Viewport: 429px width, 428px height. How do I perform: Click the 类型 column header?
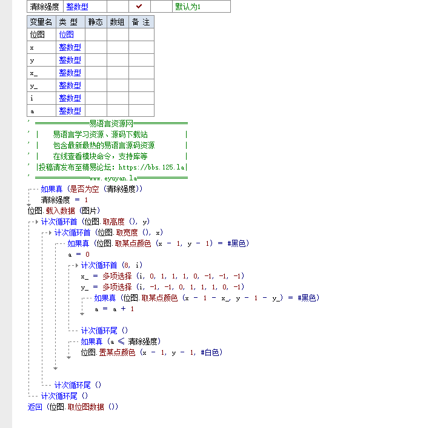pyautogui.click(x=70, y=22)
